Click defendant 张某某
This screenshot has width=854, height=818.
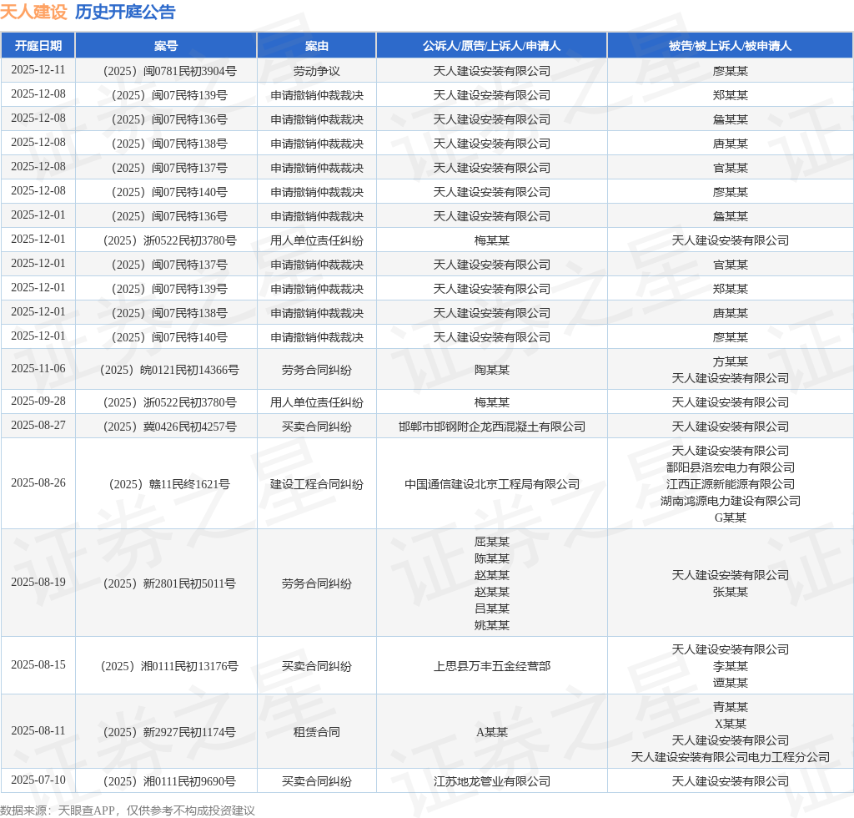pyautogui.click(x=731, y=592)
